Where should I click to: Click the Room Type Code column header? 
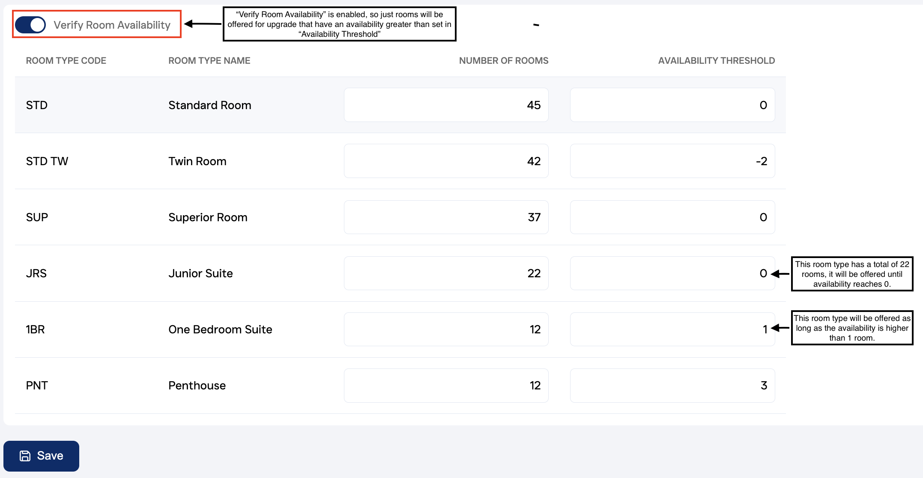click(66, 61)
